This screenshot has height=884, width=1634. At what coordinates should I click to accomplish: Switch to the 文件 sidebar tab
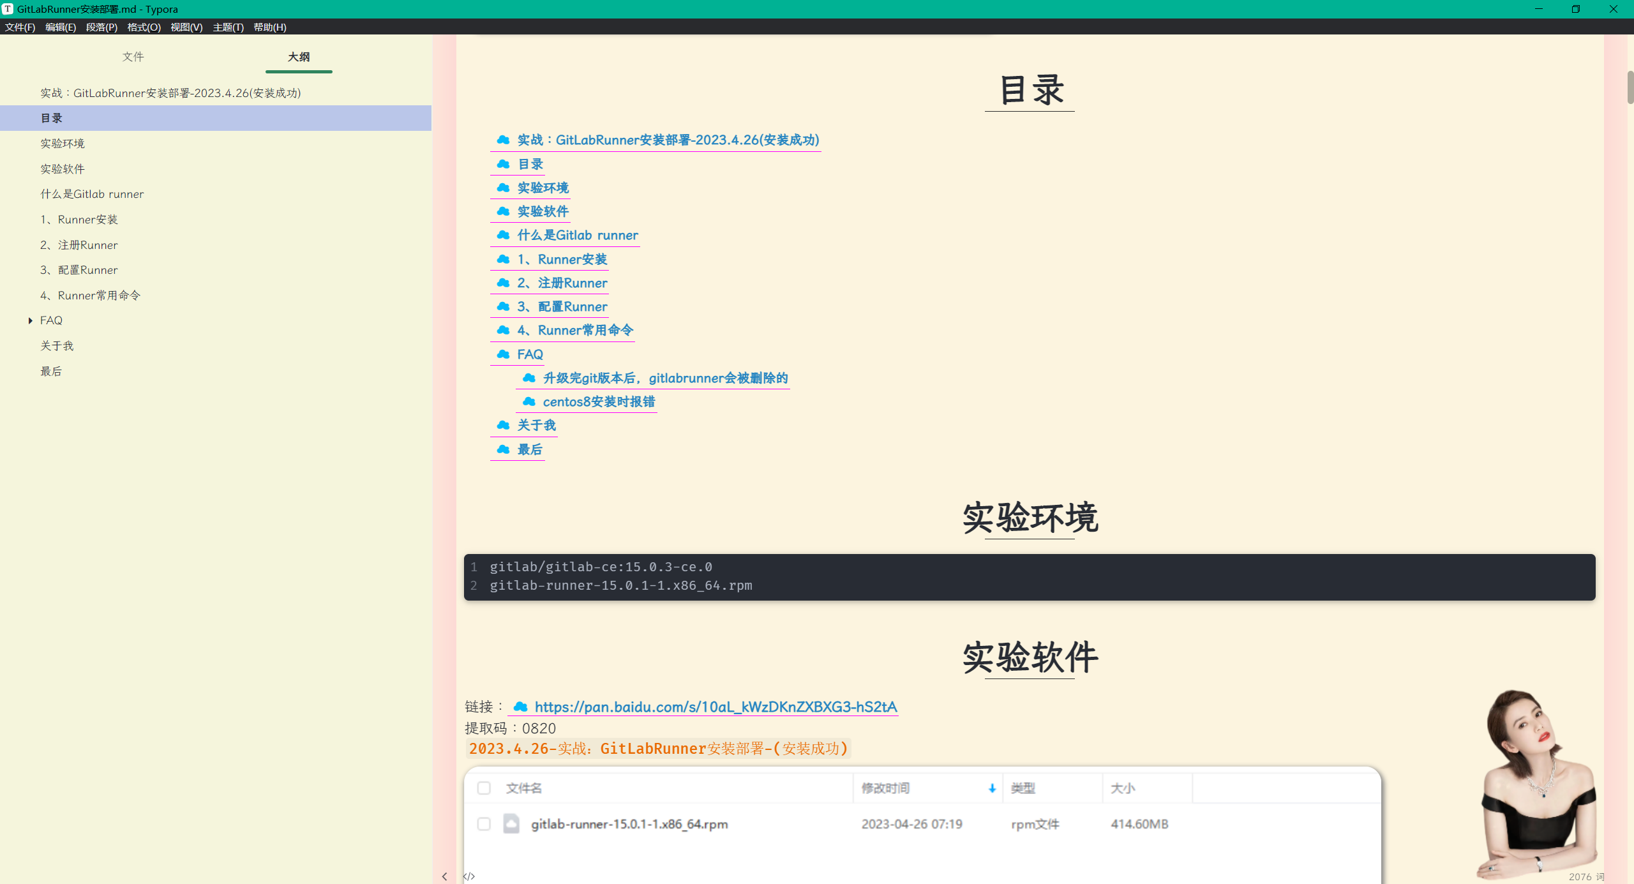[x=133, y=57]
